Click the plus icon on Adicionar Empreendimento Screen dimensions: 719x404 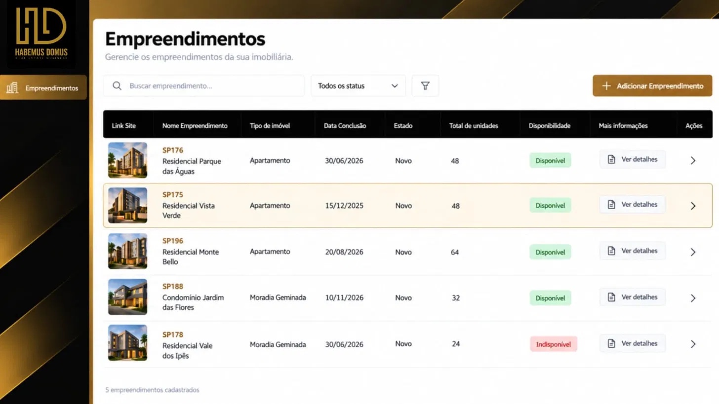click(x=606, y=86)
